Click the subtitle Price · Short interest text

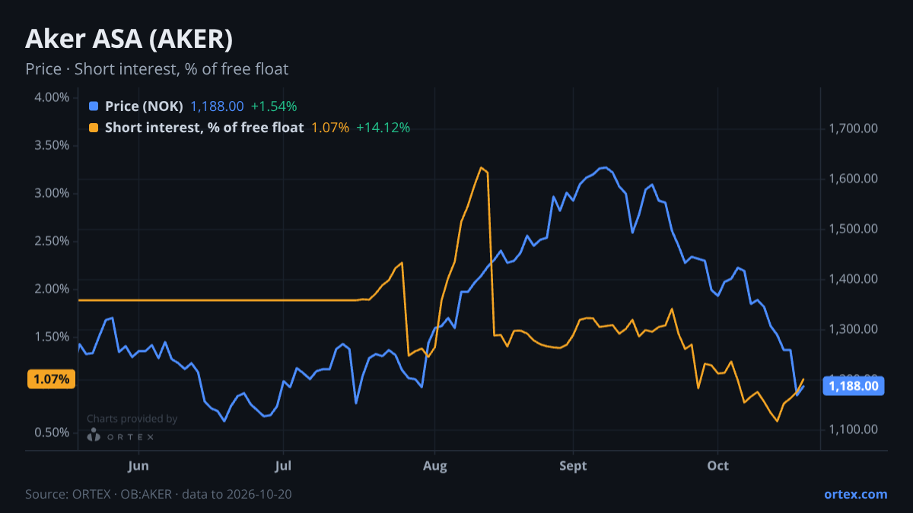pos(157,69)
